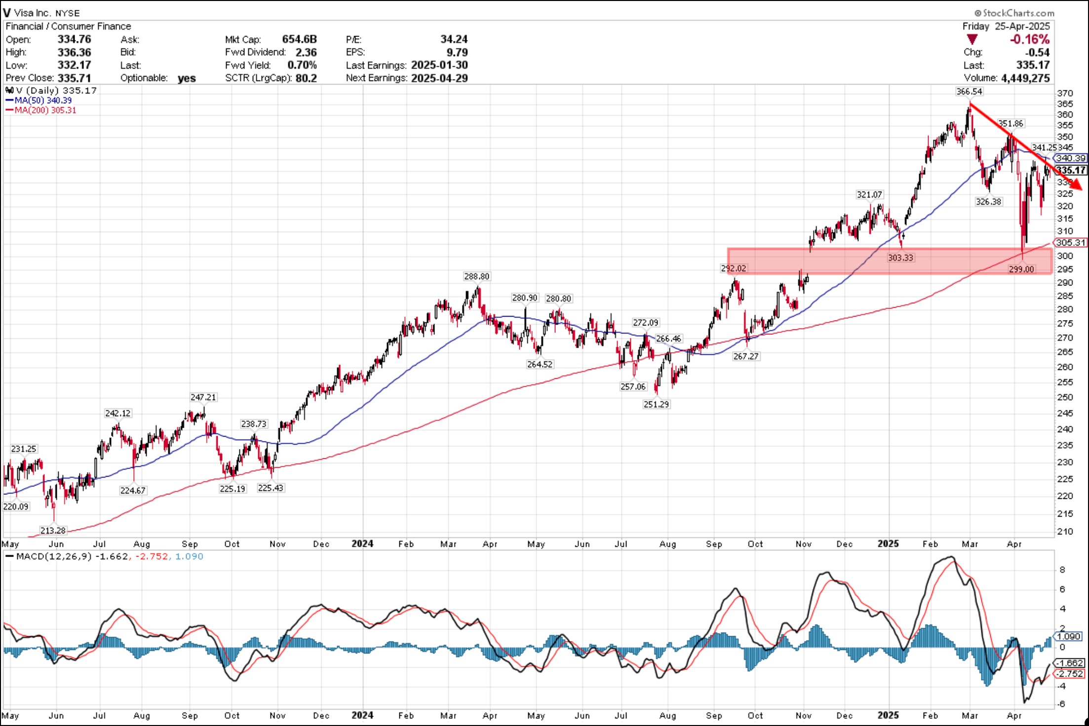Click the 335.17 last price tag
This screenshot has height=726, width=1089.
1070,170
